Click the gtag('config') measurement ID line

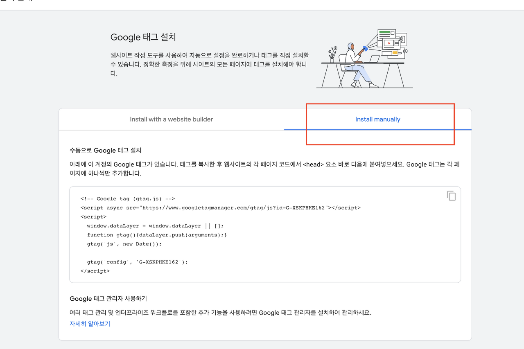138,262
